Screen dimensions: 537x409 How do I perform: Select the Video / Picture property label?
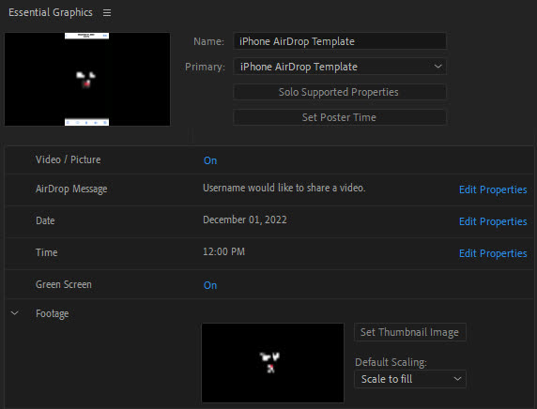pyautogui.click(x=69, y=159)
